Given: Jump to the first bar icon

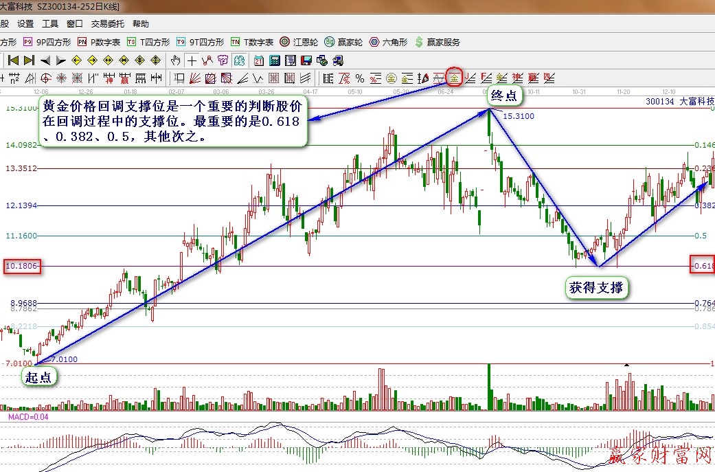Looking at the screenshot, I should coord(13,60).
